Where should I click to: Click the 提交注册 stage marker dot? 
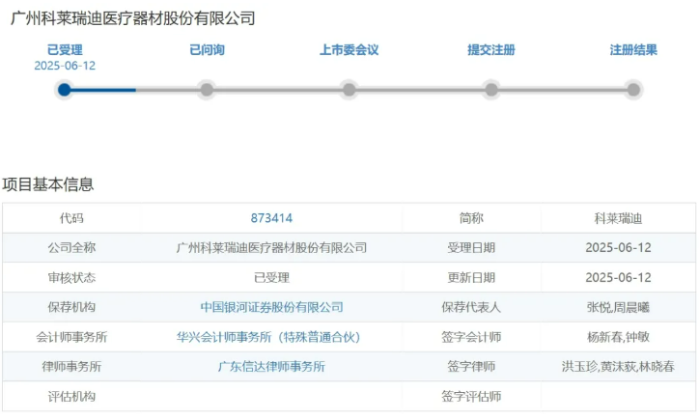491,90
